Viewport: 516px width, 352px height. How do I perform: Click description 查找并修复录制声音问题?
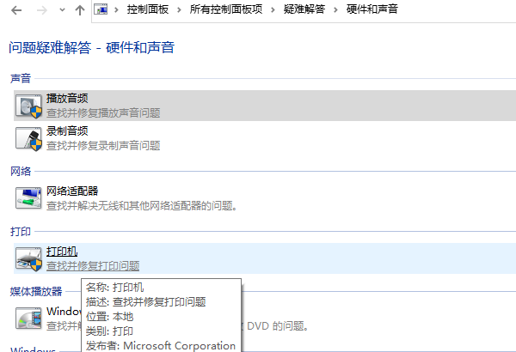coord(103,146)
